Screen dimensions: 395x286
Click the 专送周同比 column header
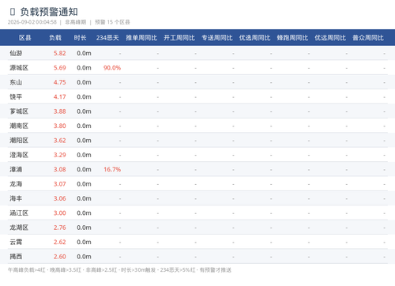coord(217,38)
